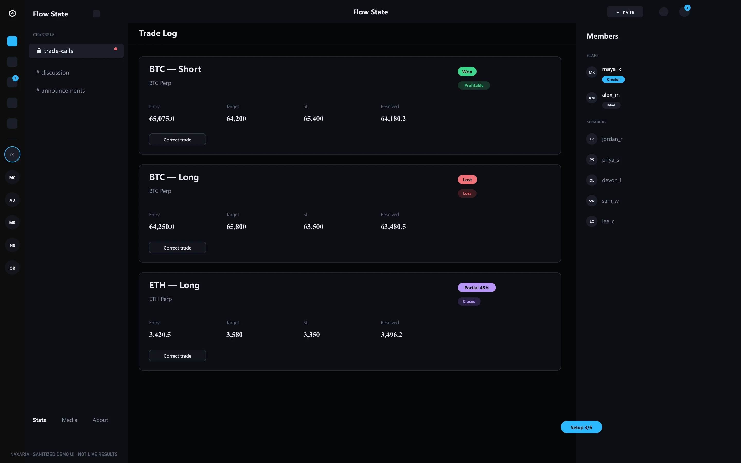Click the Won status badge
This screenshot has width=741, height=463.
click(467, 72)
